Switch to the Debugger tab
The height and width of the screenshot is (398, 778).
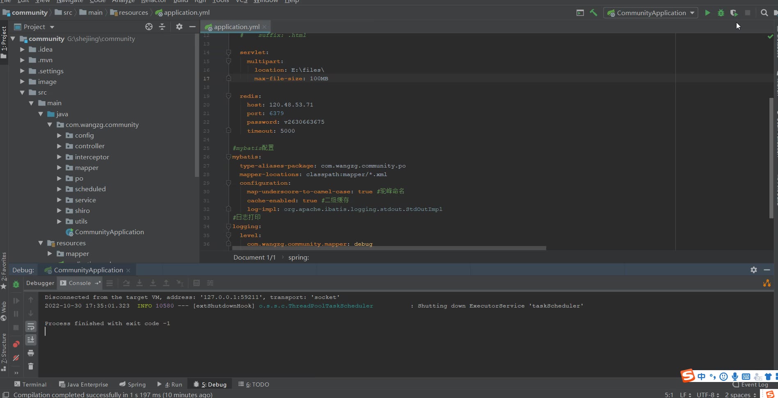[x=40, y=283]
